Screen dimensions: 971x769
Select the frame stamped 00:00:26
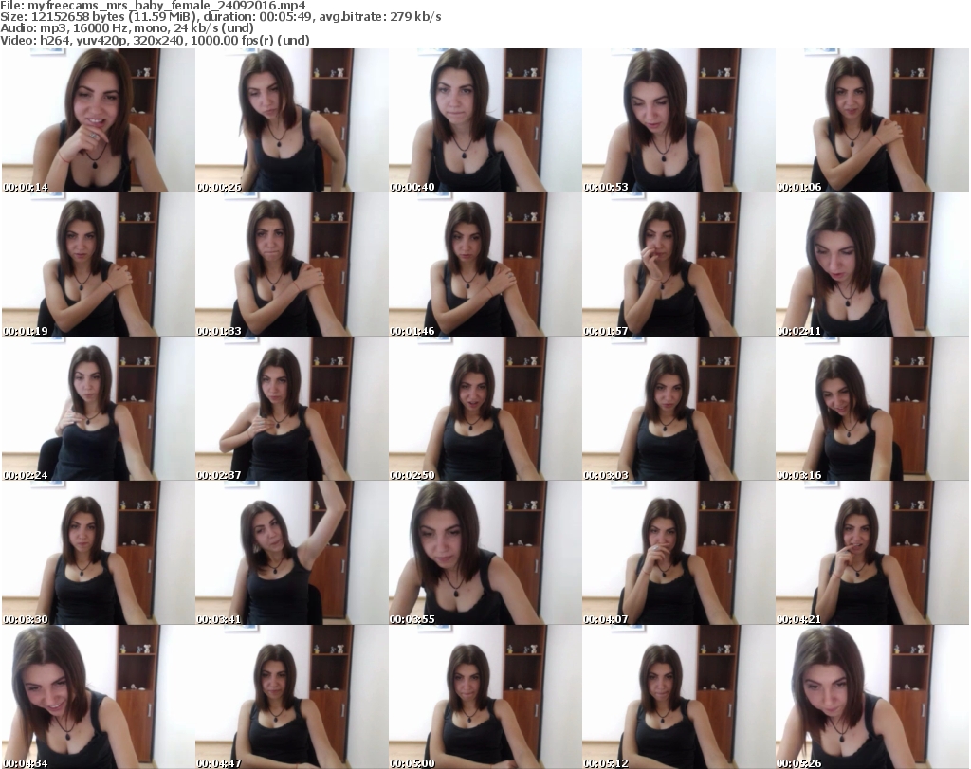point(291,121)
